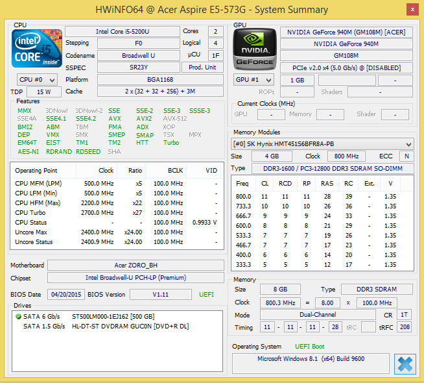Click the PCIe v2.0 x4 DISABLED field
424x383 pixels.
(x=346, y=68)
